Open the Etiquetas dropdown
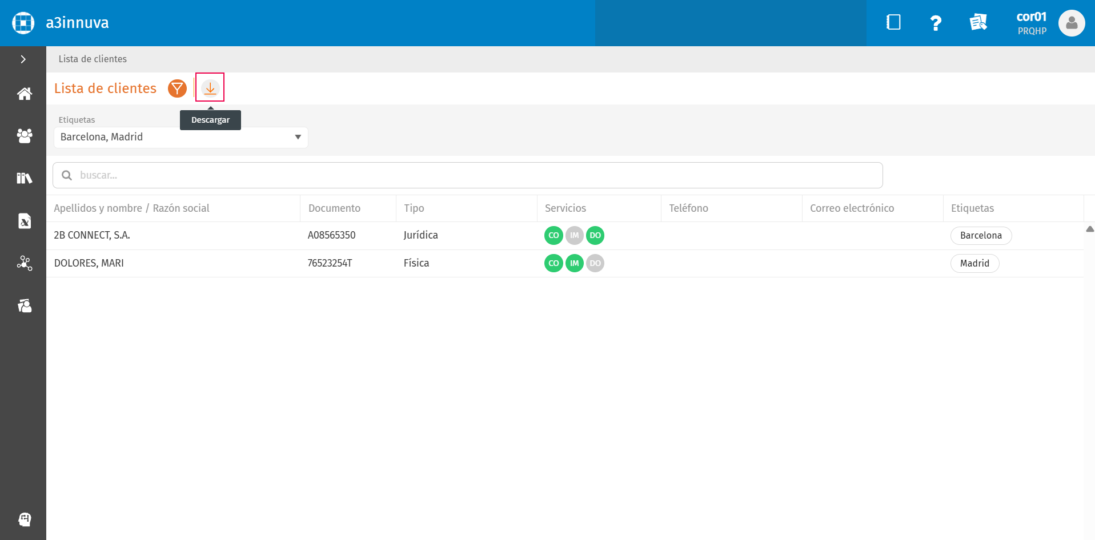The height and width of the screenshot is (540, 1095). 181,138
